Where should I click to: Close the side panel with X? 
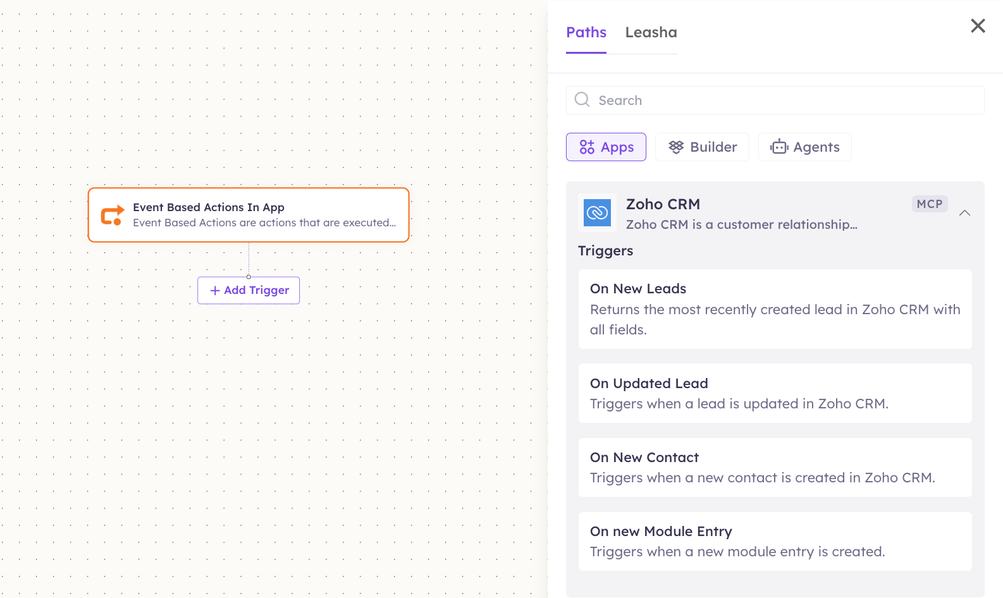point(978,26)
